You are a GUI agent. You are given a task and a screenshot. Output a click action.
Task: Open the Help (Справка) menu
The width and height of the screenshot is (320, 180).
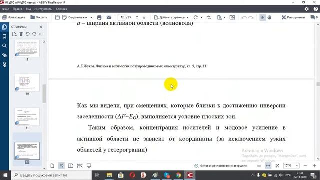(x=61, y=9)
